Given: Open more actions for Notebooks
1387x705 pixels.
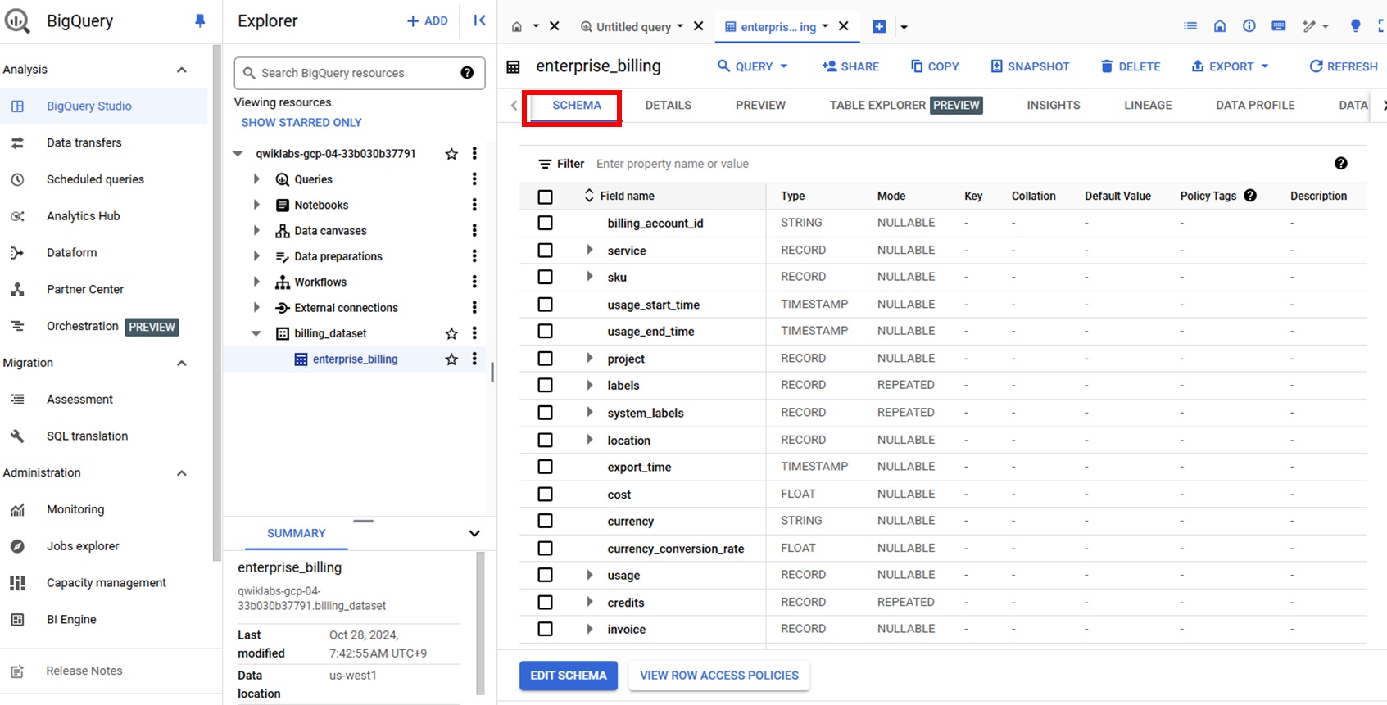Looking at the screenshot, I should point(474,205).
